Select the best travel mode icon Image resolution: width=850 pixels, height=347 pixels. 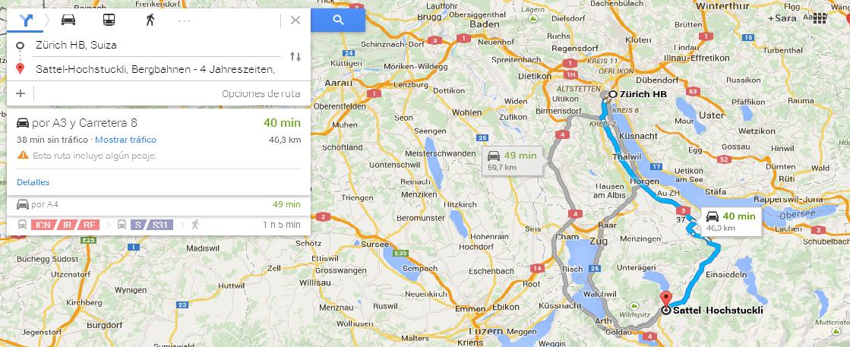pos(26,21)
